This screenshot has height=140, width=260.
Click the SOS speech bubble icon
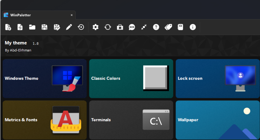click(132, 27)
